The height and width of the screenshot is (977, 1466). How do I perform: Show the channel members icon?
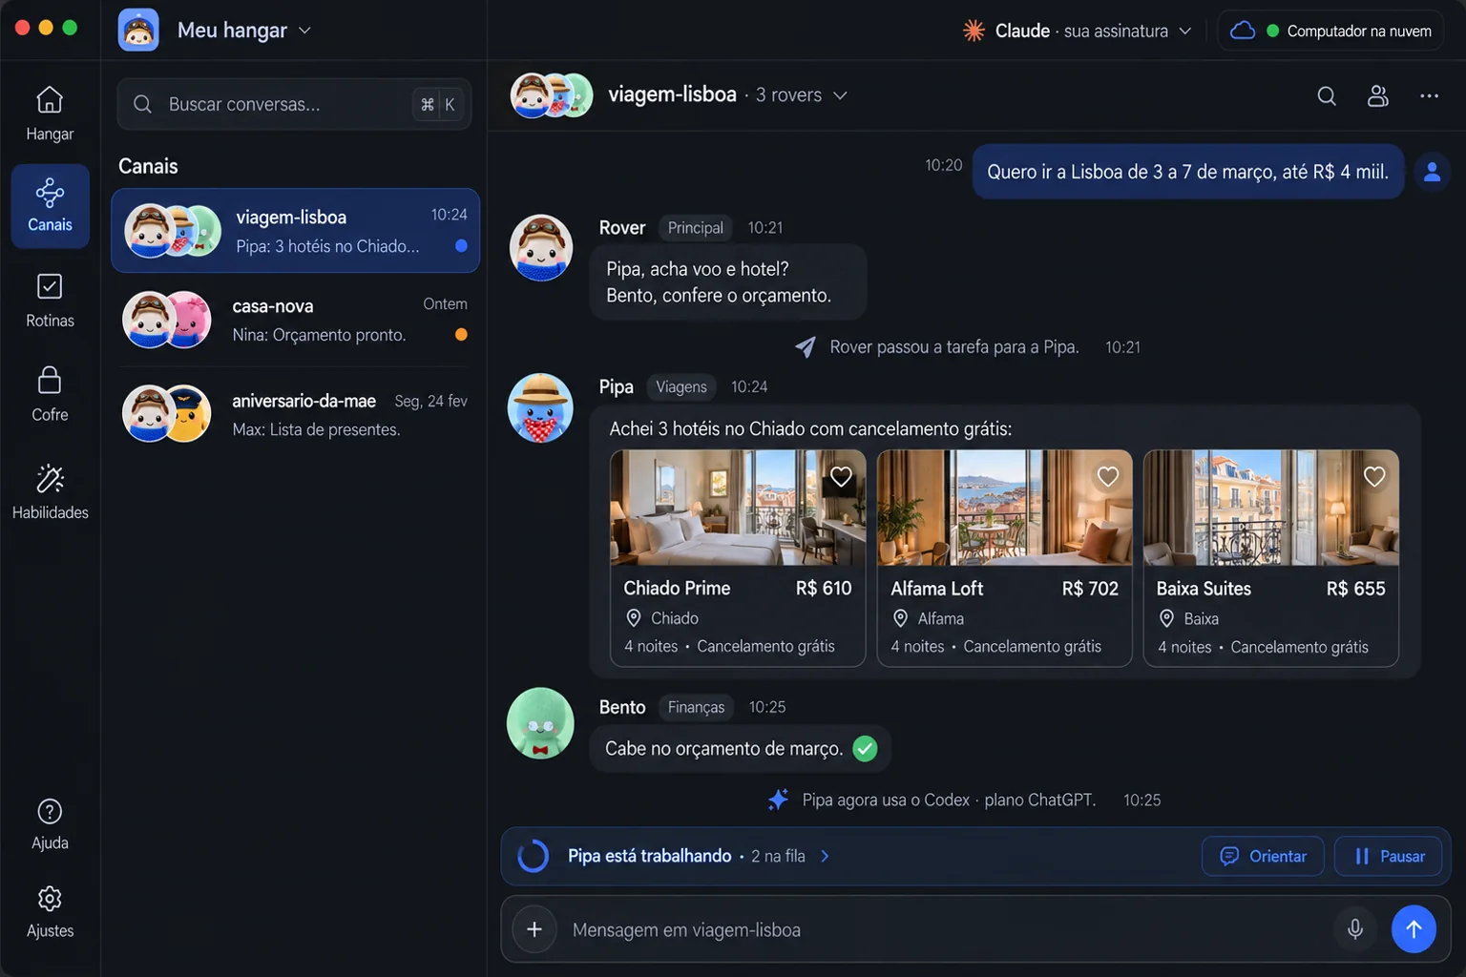(1377, 95)
